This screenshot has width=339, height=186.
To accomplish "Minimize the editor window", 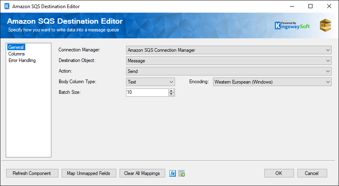I will pos(292,6).
